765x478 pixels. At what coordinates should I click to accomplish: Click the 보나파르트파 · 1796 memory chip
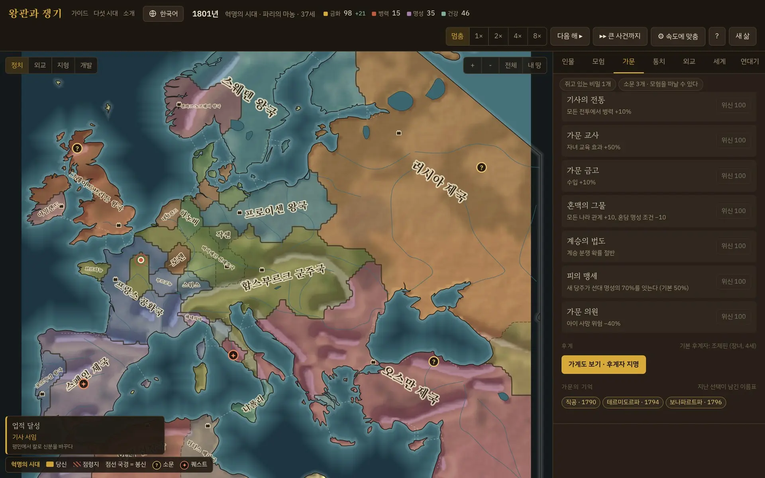coord(696,402)
